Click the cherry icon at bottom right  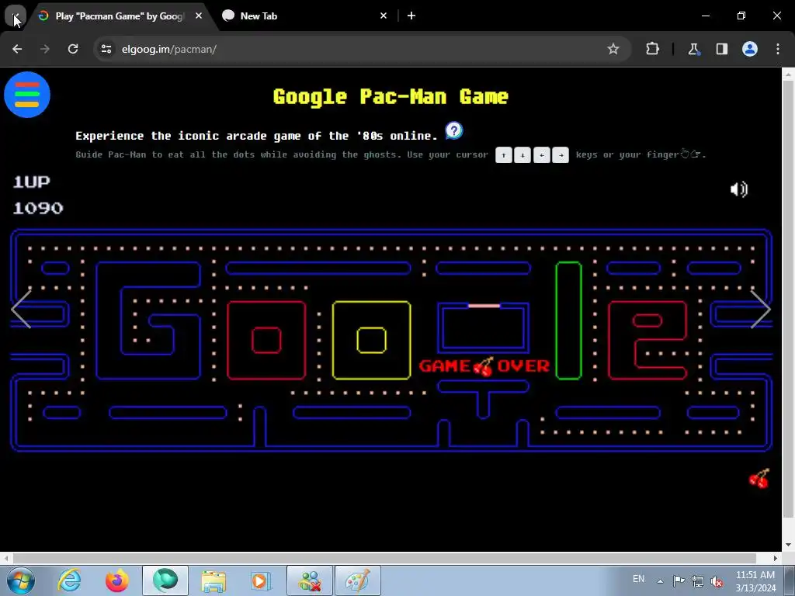point(759,478)
